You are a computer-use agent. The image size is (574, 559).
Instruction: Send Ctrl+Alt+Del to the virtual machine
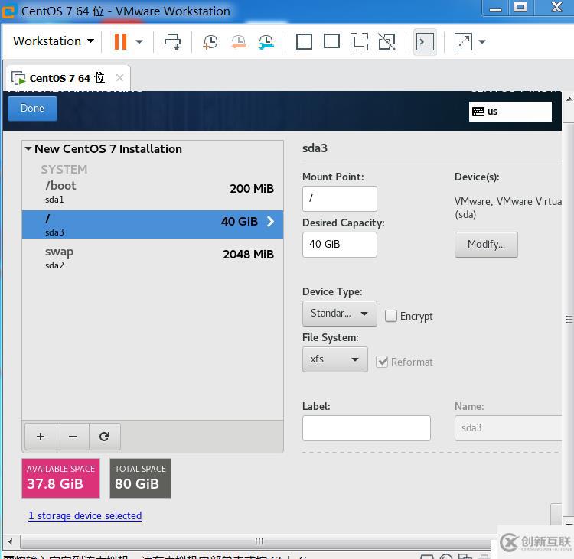[172, 42]
